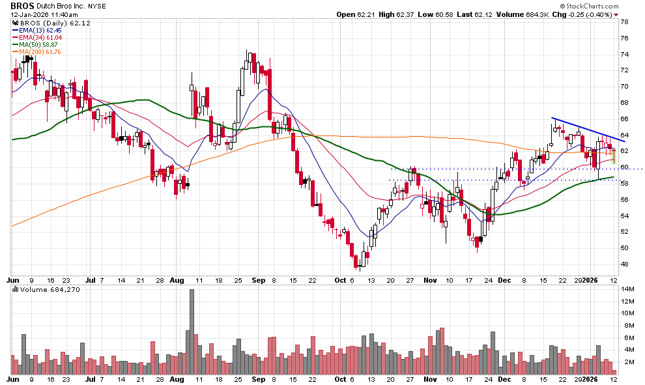Screen dimensions: 645x385
Task: Click the 74 price axis label
Action: click(624, 54)
